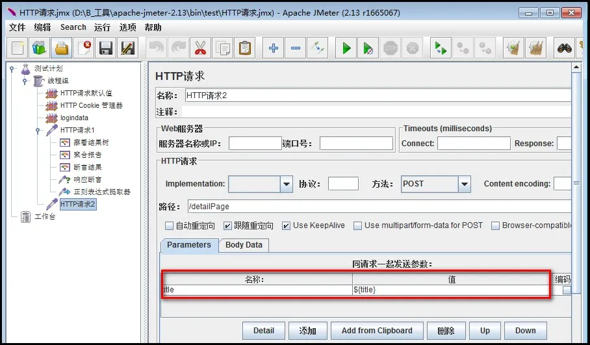Viewport: 590px width, 345px height.
Task: Collapse the 线程组 tree node
Action: click(25, 81)
